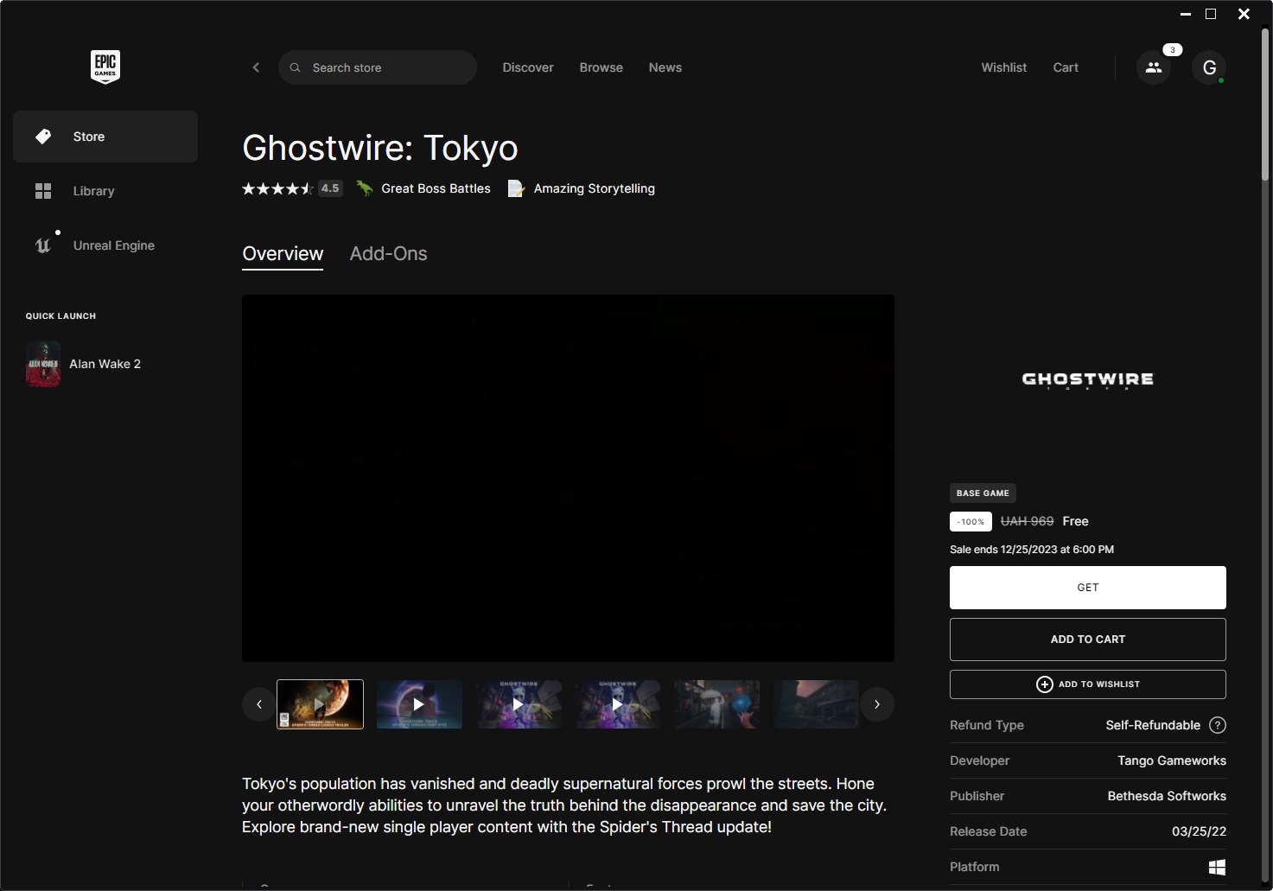Click the Ghostwire logo image
This screenshot has height=891, width=1273.
[x=1088, y=380]
